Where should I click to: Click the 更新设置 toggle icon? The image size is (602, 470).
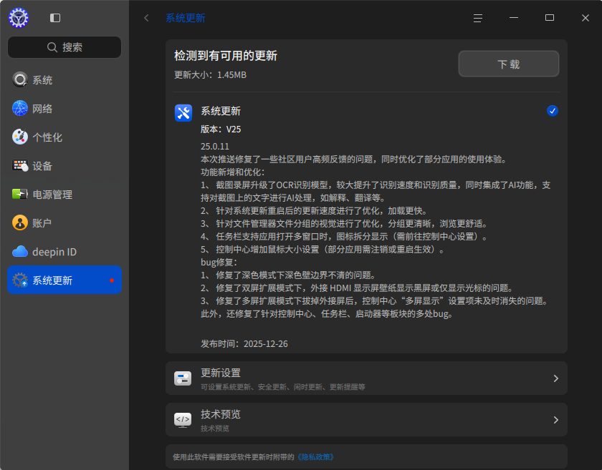point(183,378)
